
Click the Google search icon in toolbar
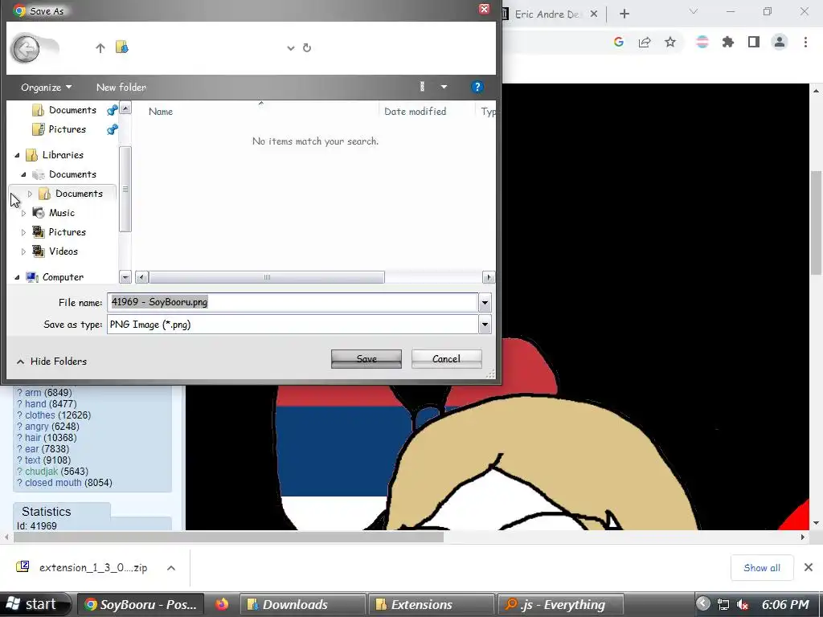(619, 42)
